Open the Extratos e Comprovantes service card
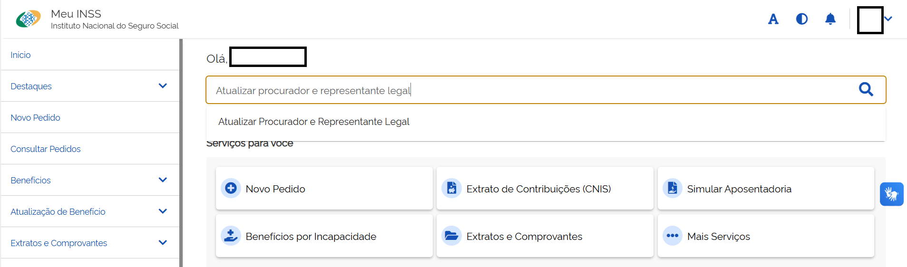Viewport: 907px width, 267px height. (x=545, y=236)
